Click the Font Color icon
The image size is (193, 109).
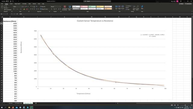(x=27, y=9)
